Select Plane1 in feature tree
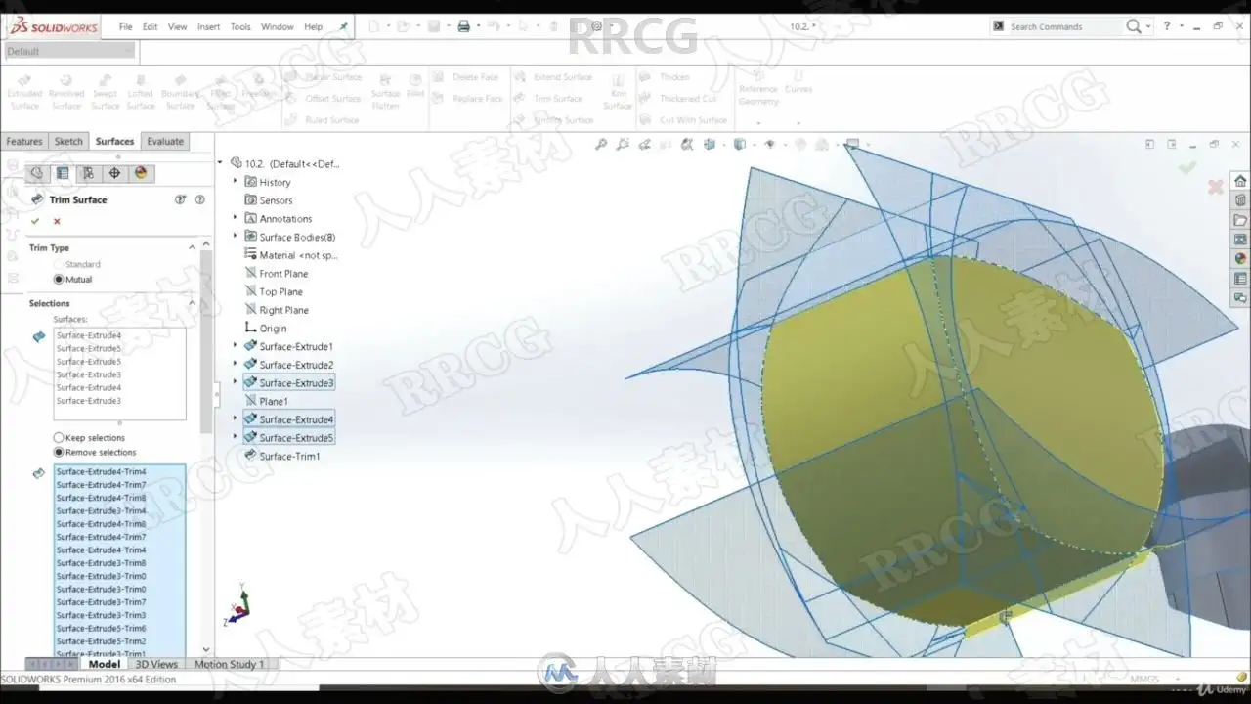 point(266,401)
